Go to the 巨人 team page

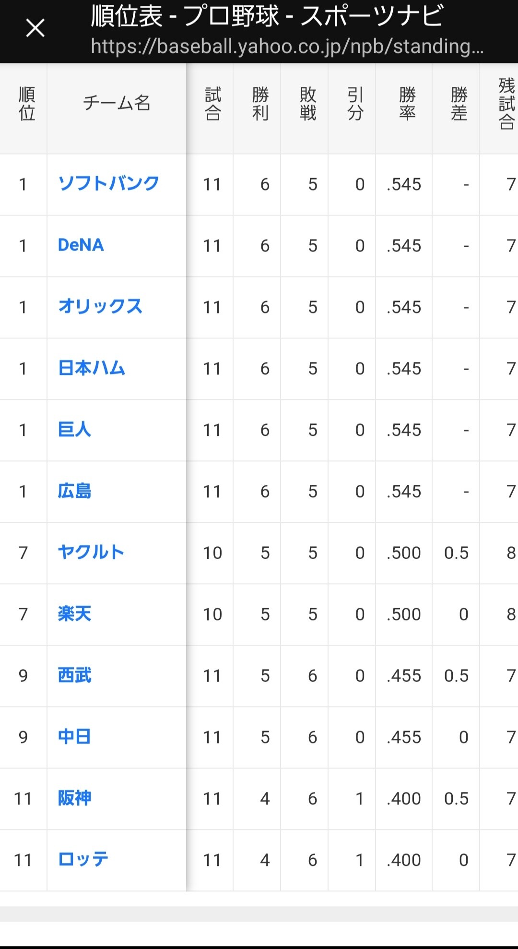[x=74, y=429]
